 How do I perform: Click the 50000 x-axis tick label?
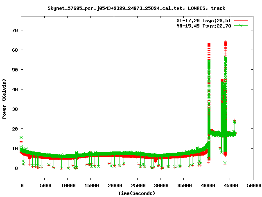254,186
